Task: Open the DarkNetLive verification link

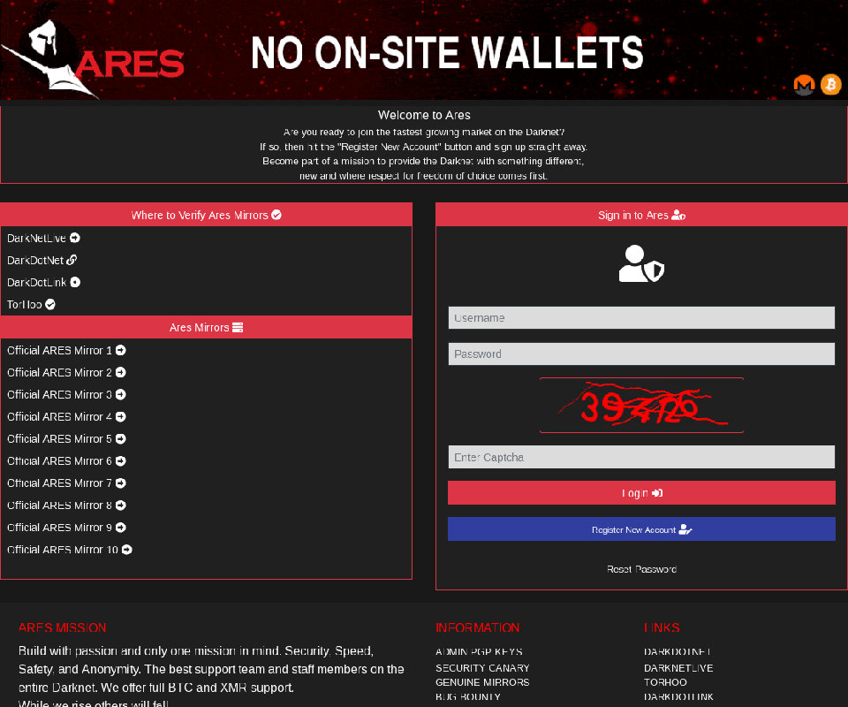Action: [x=37, y=238]
